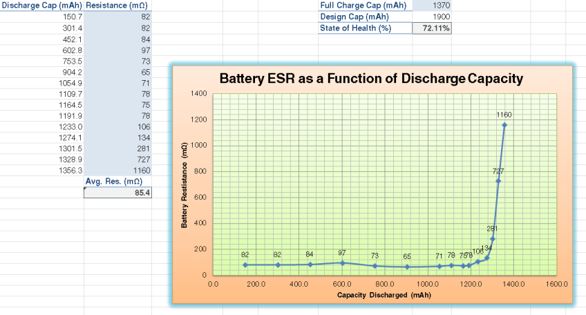Click the 'Full Charge Cap (mAh)' label

coord(364,6)
